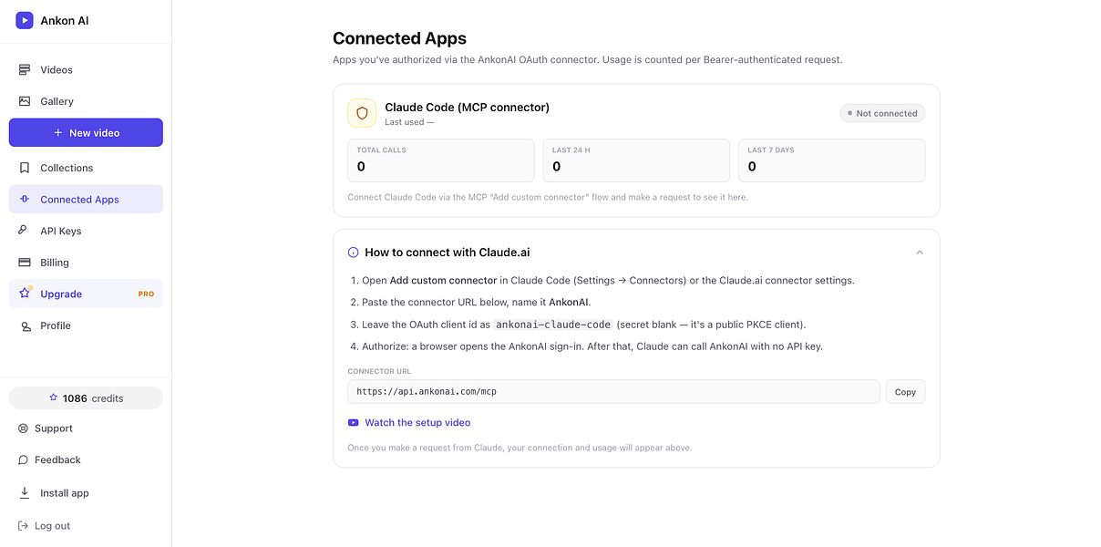Click the Profile person icon
The height and width of the screenshot is (547, 1101).
pos(25,325)
